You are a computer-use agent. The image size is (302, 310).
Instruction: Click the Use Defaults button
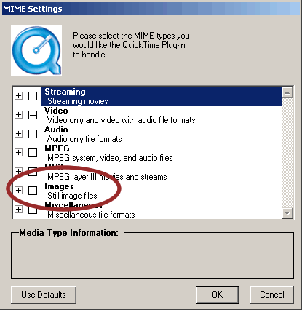pos(44,295)
